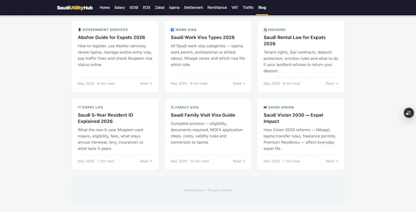The width and height of the screenshot is (416, 212).
Task: Open the EOS nav link
Action: [x=147, y=8]
